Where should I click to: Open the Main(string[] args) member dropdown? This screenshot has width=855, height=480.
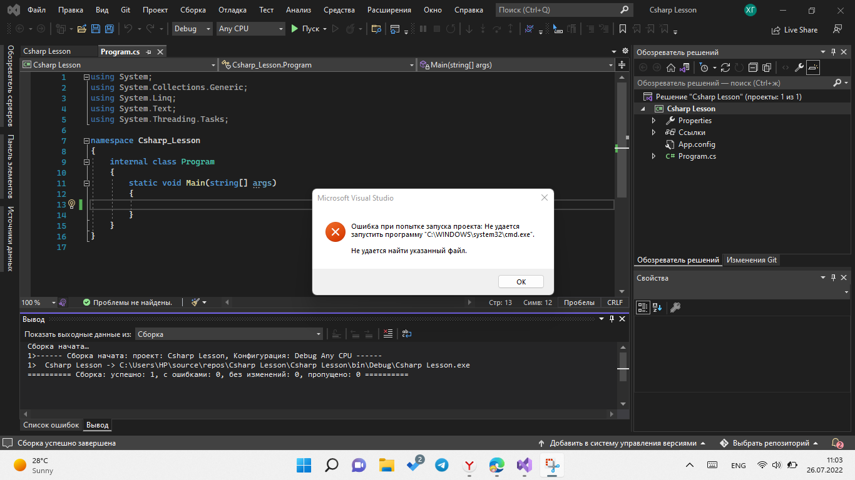click(x=517, y=64)
